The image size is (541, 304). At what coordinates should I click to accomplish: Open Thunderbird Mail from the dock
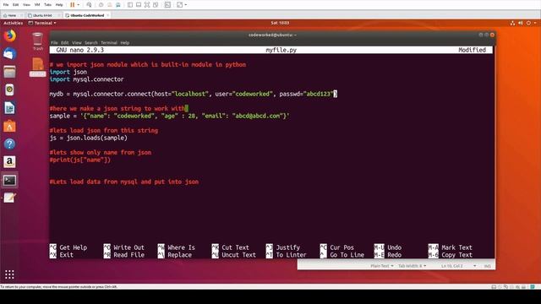click(x=9, y=54)
